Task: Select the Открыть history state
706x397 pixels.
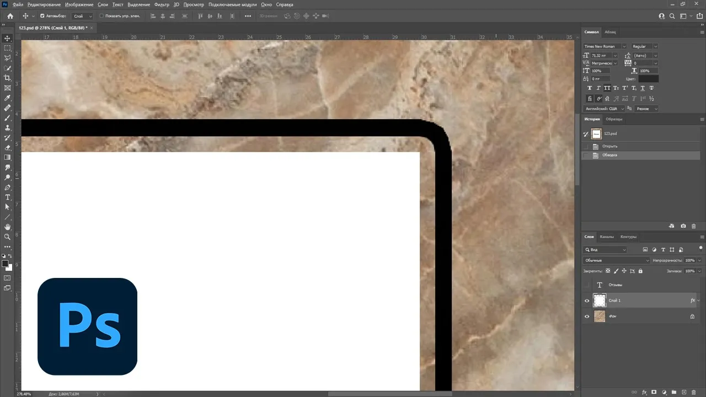Action: [641, 147]
